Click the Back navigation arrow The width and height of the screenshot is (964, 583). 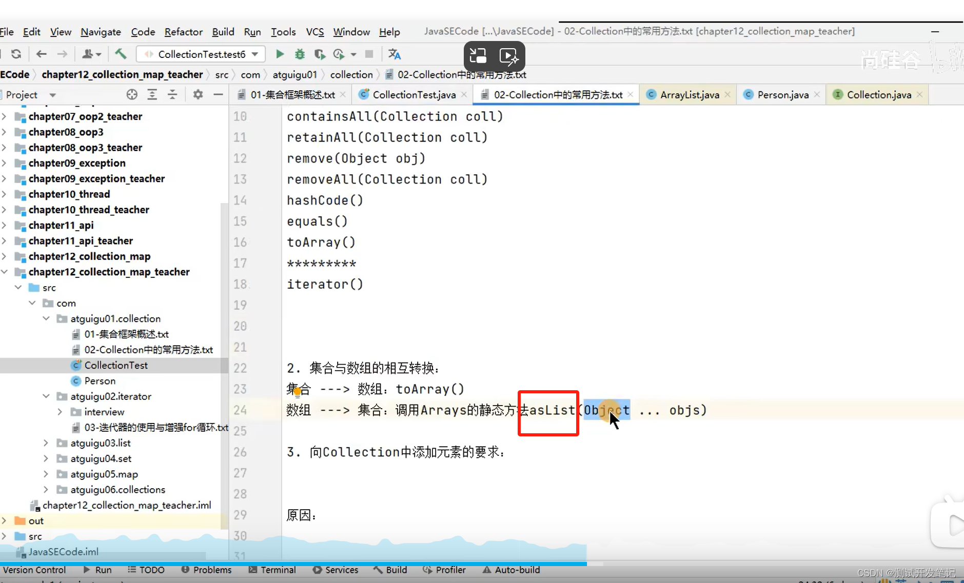point(42,54)
